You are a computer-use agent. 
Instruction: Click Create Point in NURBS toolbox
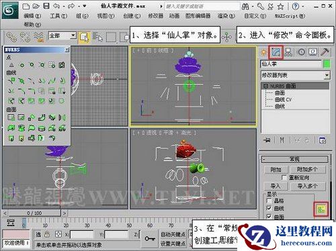[11, 65]
